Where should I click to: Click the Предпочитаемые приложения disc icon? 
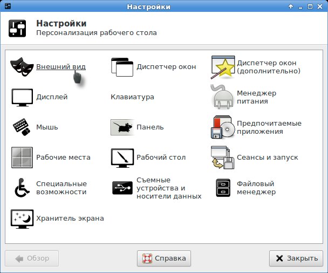tap(223, 127)
